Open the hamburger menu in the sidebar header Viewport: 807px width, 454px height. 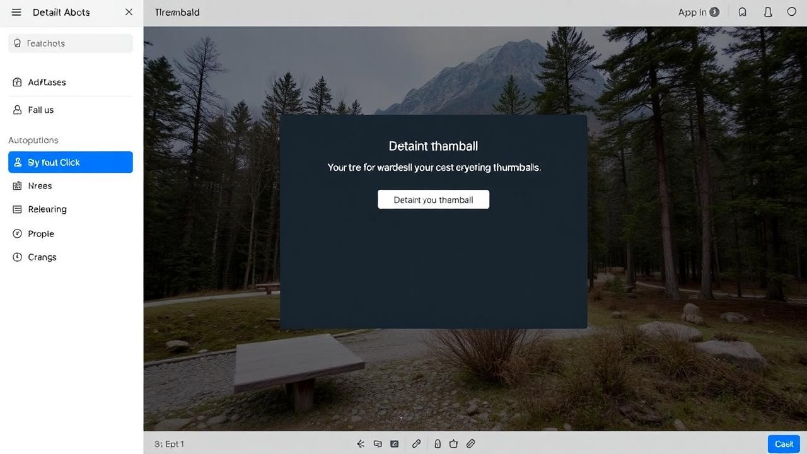point(16,12)
